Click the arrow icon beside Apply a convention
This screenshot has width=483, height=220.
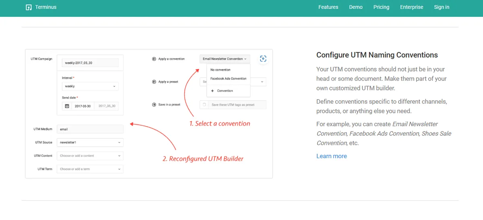pyautogui.click(x=154, y=59)
